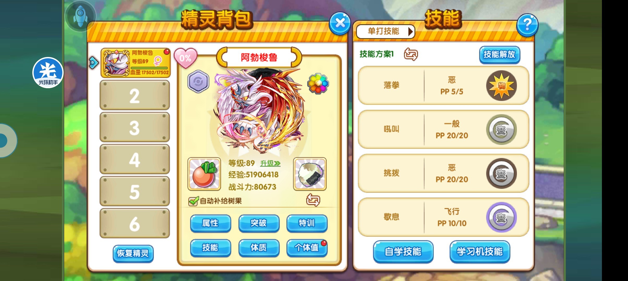This screenshot has width=628, height=281.
Task: Open the red fruit item slot
Action: pos(204,174)
